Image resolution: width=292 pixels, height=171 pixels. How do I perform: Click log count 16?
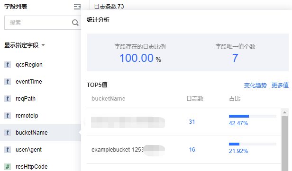pos(192,150)
